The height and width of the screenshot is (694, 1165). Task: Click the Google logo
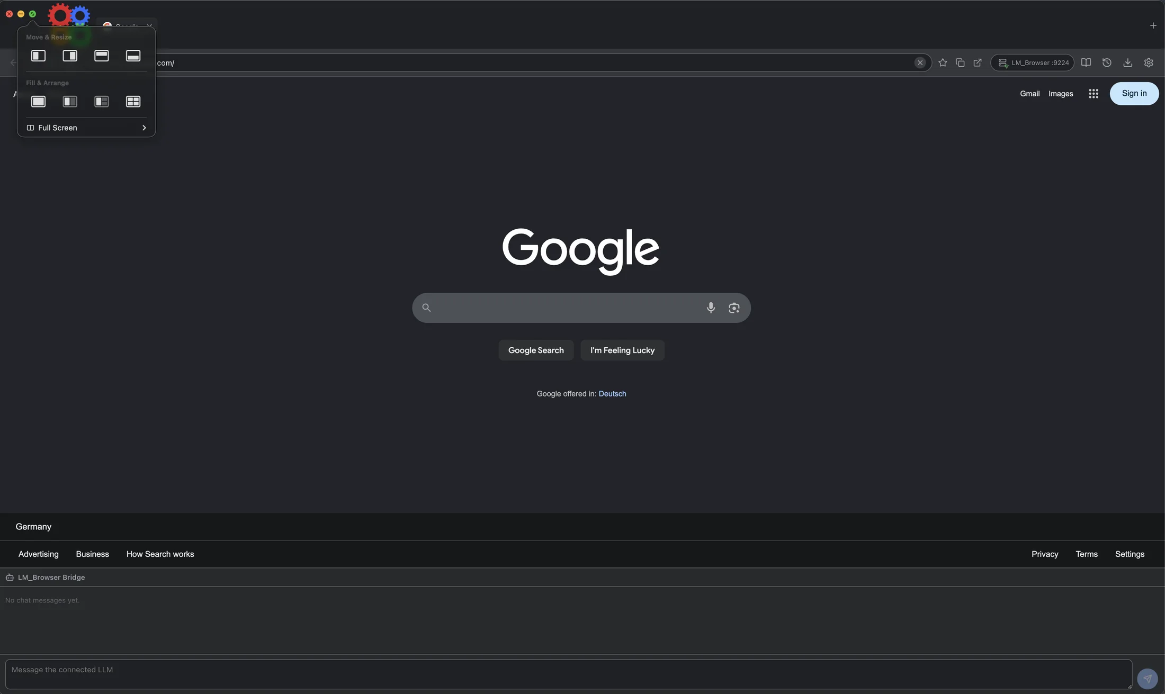click(x=581, y=251)
